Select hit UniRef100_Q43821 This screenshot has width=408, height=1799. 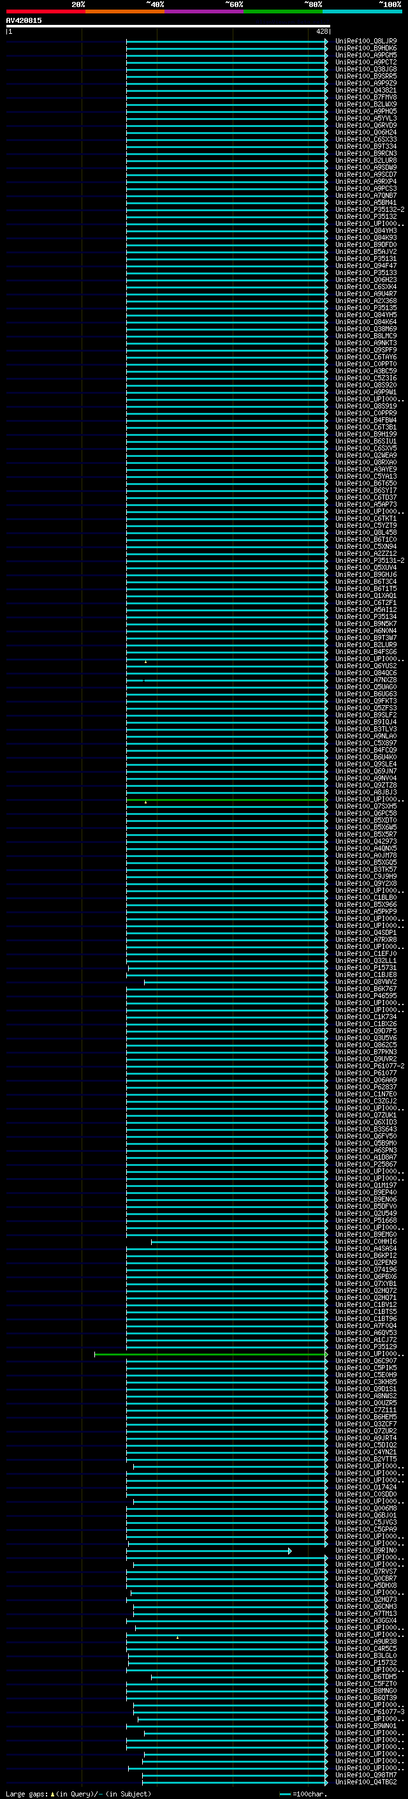pyautogui.click(x=366, y=90)
